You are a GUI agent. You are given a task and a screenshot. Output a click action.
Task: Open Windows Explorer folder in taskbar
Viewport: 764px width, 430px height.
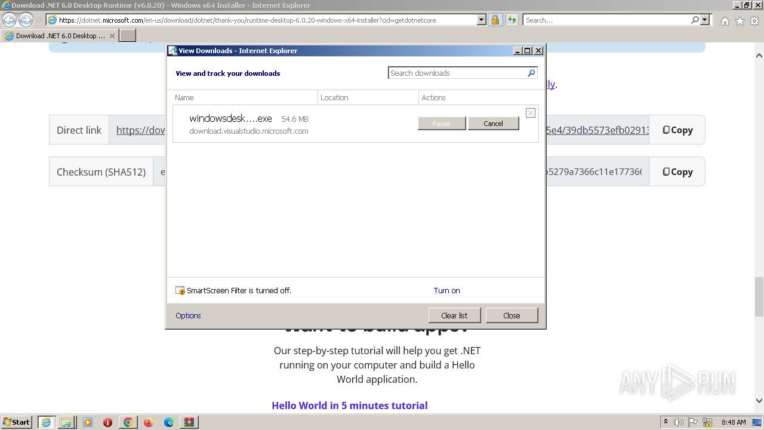[x=66, y=422]
